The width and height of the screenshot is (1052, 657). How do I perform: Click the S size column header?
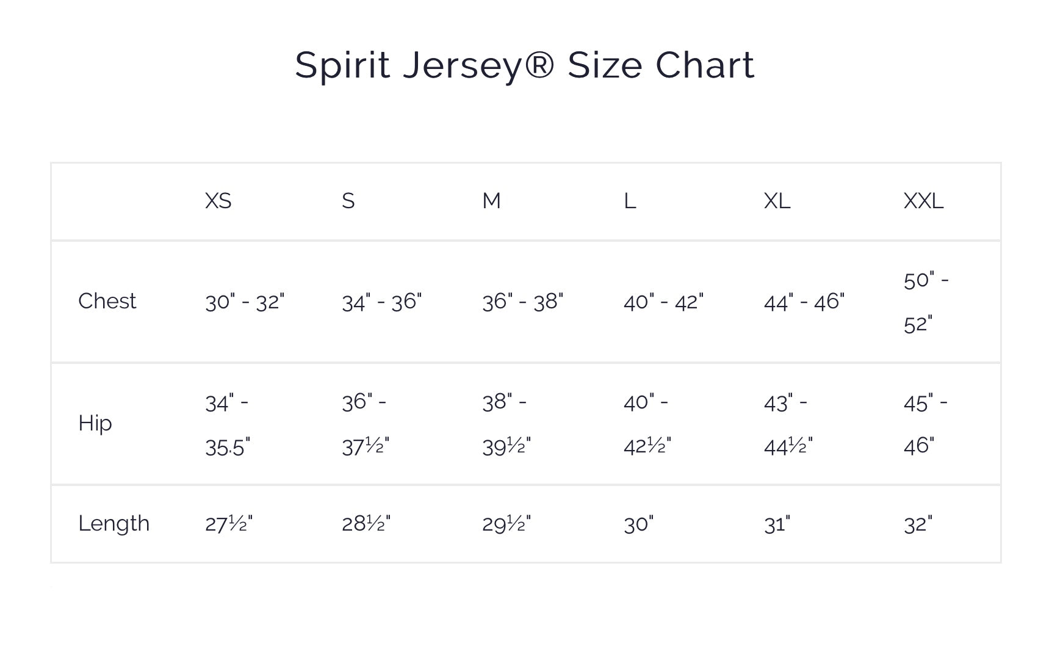click(348, 201)
